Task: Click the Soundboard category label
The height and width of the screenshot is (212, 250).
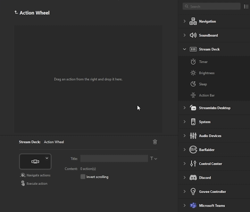Action: [x=208, y=35]
